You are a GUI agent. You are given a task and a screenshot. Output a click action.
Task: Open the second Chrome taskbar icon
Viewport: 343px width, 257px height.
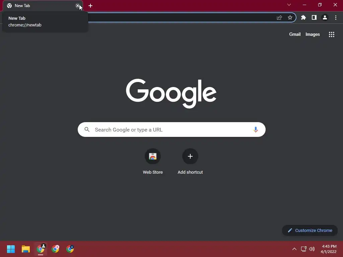tap(55, 249)
